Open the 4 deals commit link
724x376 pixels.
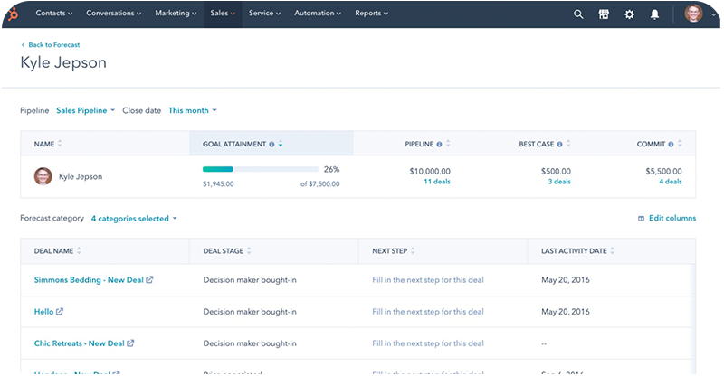(x=671, y=182)
